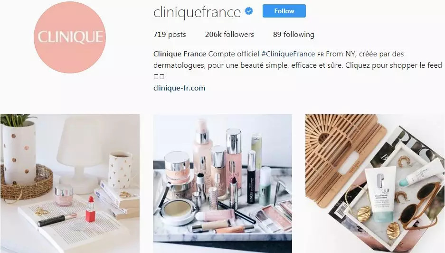
Task: Click the emoji boxes below the bio text
Action: coord(159,77)
